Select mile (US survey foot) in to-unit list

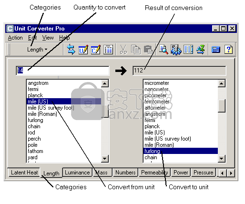coord(181,139)
